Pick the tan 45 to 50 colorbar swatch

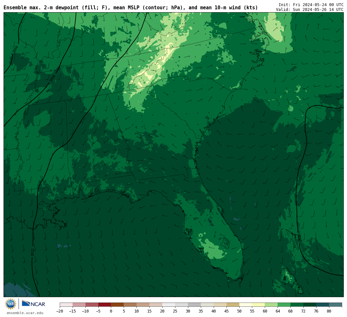click(233, 304)
